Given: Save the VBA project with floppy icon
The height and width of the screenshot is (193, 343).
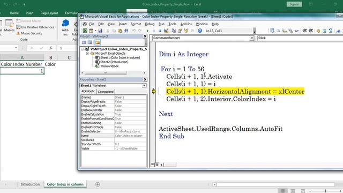Looking at the screenshot, I should click(100, 31).
